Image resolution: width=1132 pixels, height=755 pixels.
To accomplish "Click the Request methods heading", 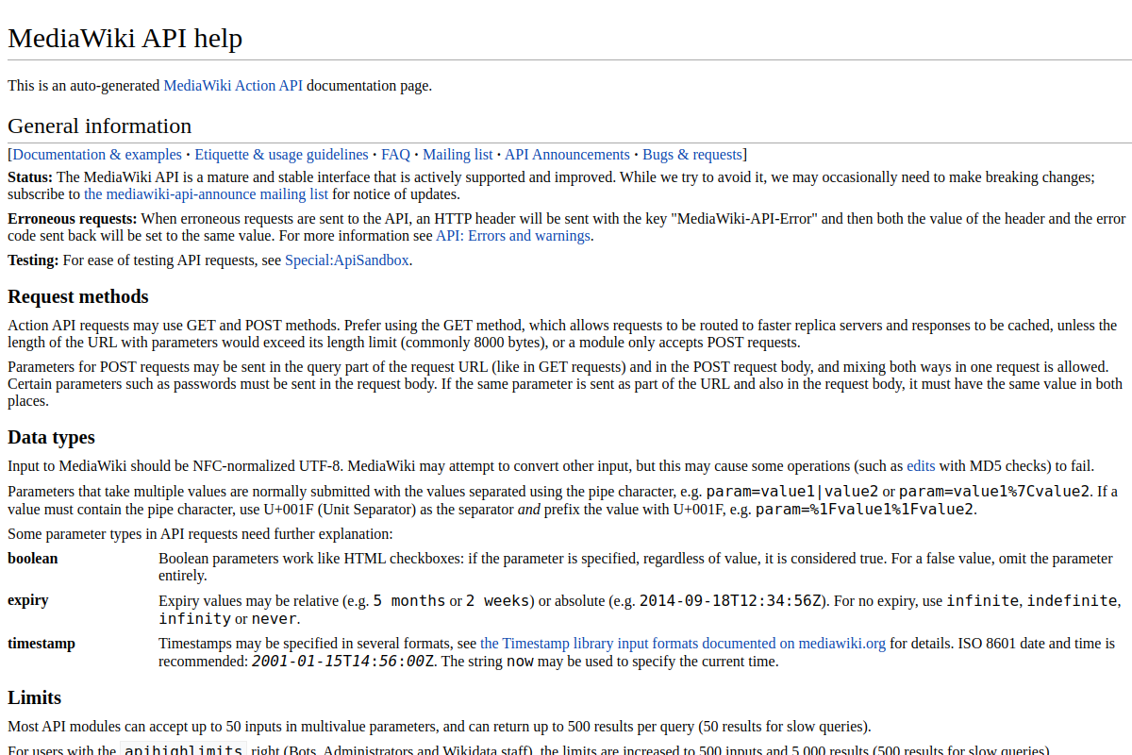I will click(x=78, y=296).
